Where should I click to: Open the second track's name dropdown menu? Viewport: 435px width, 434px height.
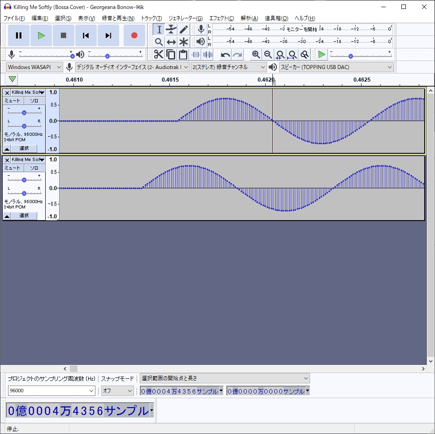pos(28,160)
